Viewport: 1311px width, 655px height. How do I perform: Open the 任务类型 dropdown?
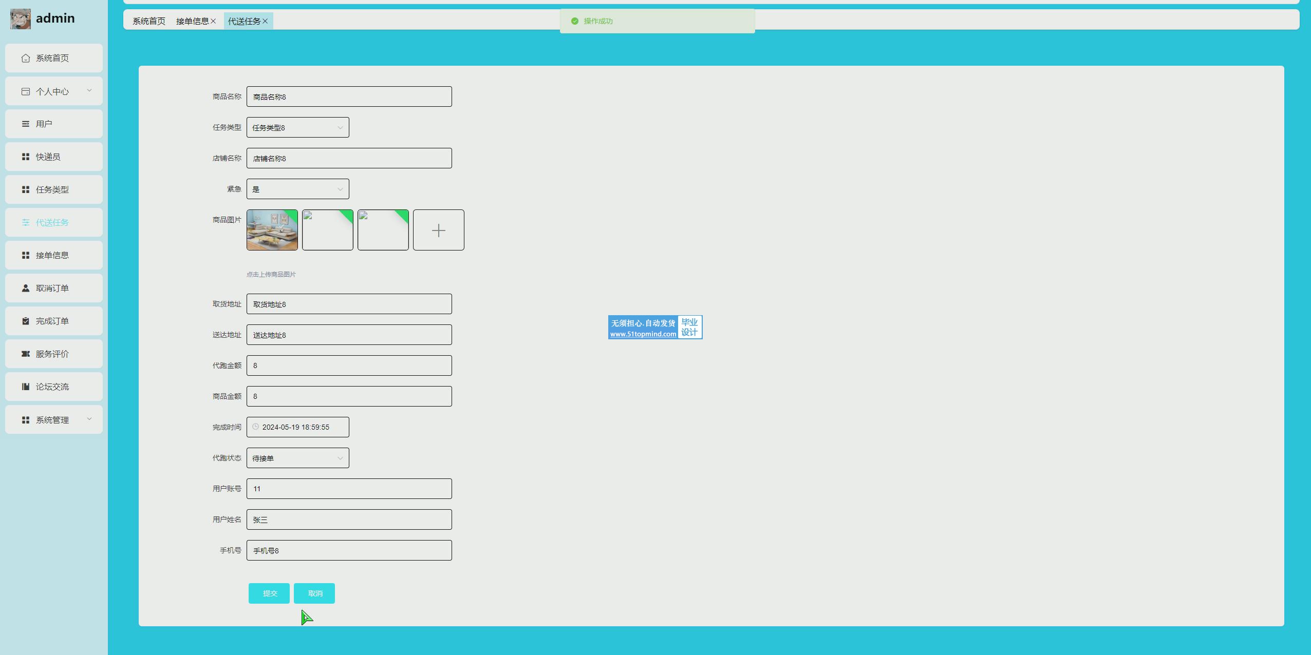(x=298, y=127)
